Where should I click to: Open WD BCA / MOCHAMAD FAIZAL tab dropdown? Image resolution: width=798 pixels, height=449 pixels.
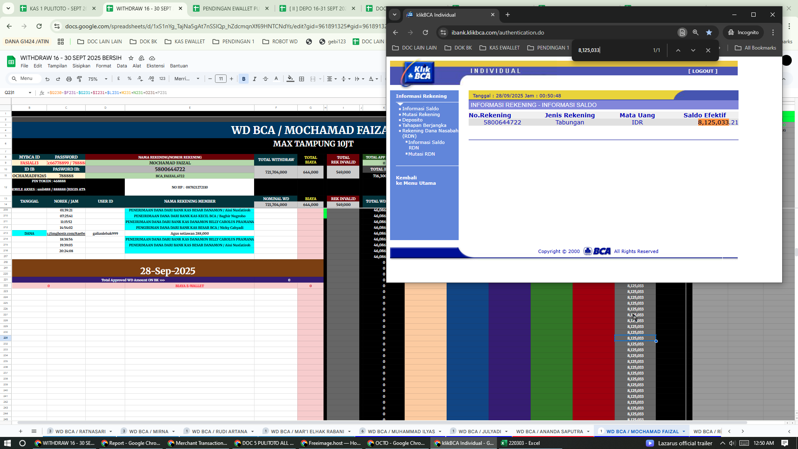pyautogui.click(x=684, y=432)
